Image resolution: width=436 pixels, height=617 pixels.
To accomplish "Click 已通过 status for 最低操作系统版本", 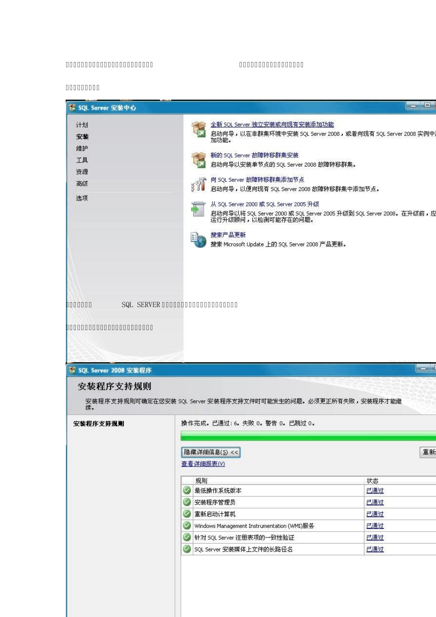I will click(375, 491).
